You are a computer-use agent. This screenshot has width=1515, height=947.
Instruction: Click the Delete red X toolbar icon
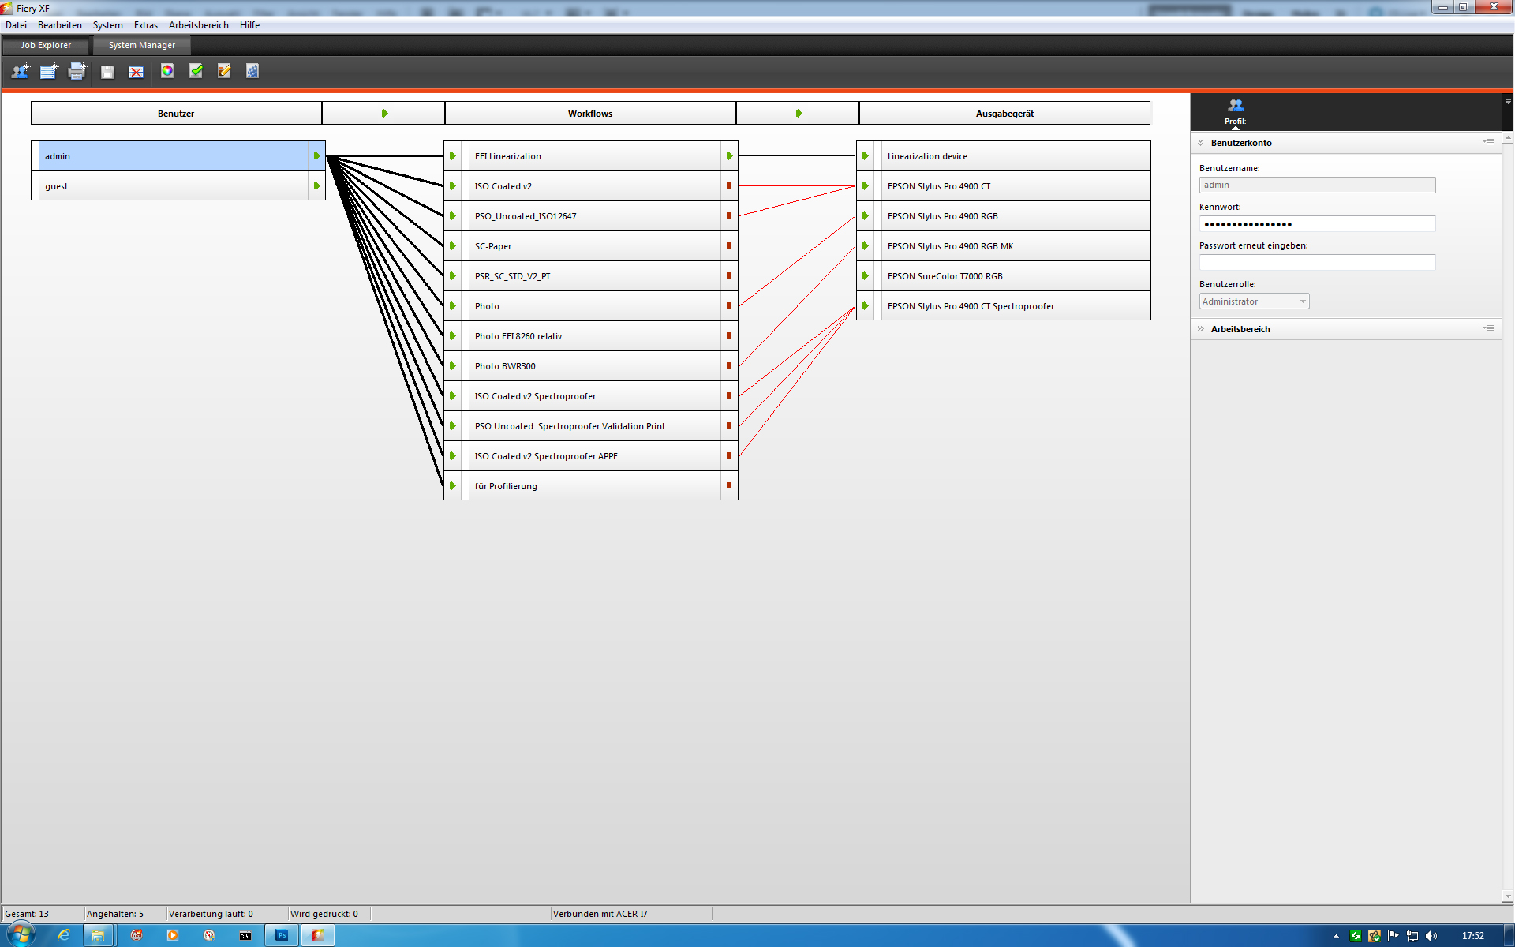pos(137,72)
